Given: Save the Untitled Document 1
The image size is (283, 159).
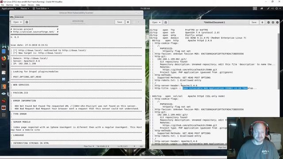Looking at the screenshot, I should coord(254,23).
